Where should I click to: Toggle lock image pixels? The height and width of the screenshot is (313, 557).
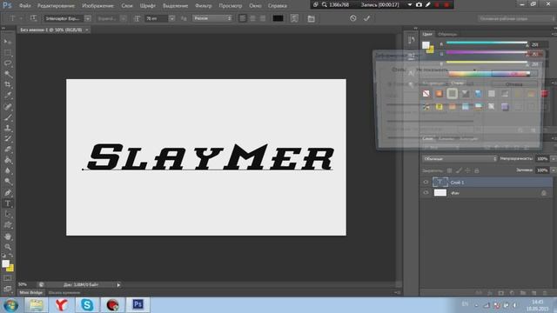click(459, 170)
